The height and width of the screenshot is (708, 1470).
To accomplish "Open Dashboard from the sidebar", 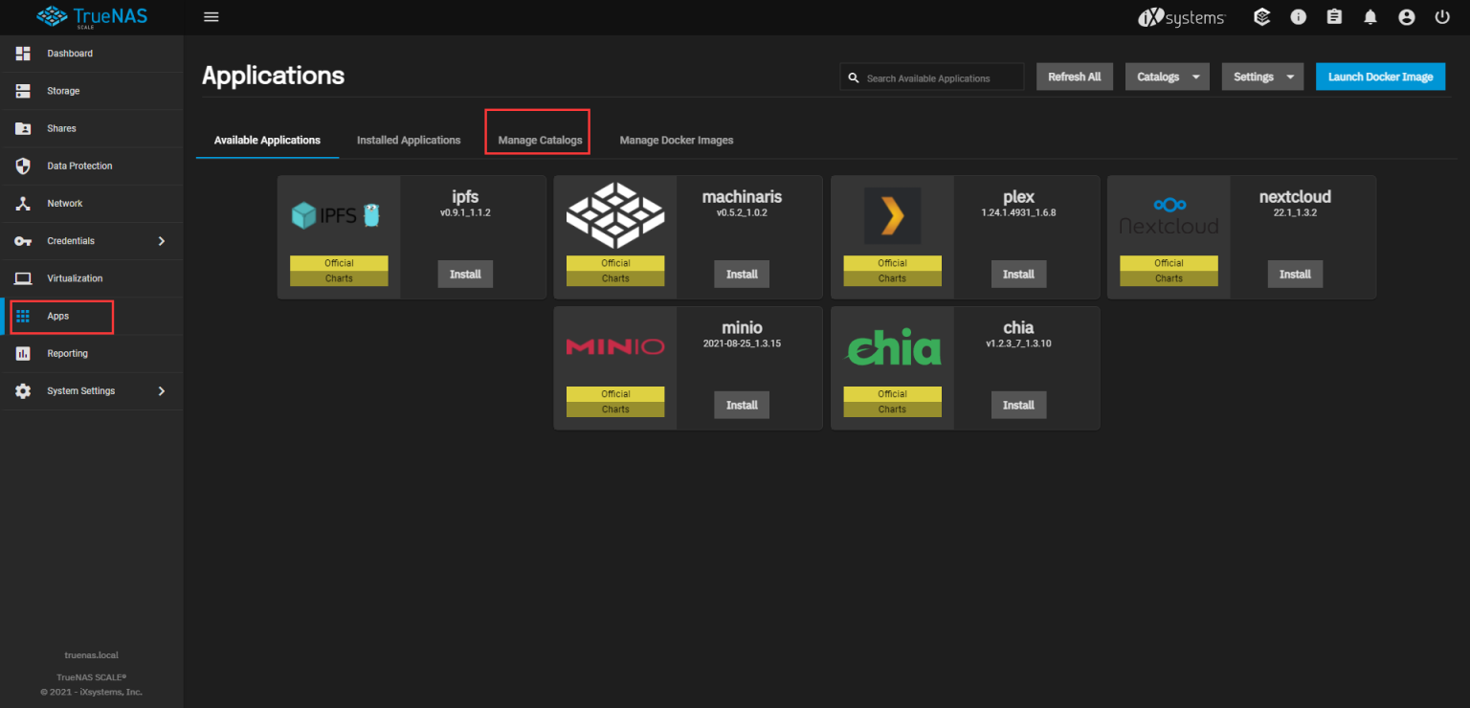I will [70, 54].
